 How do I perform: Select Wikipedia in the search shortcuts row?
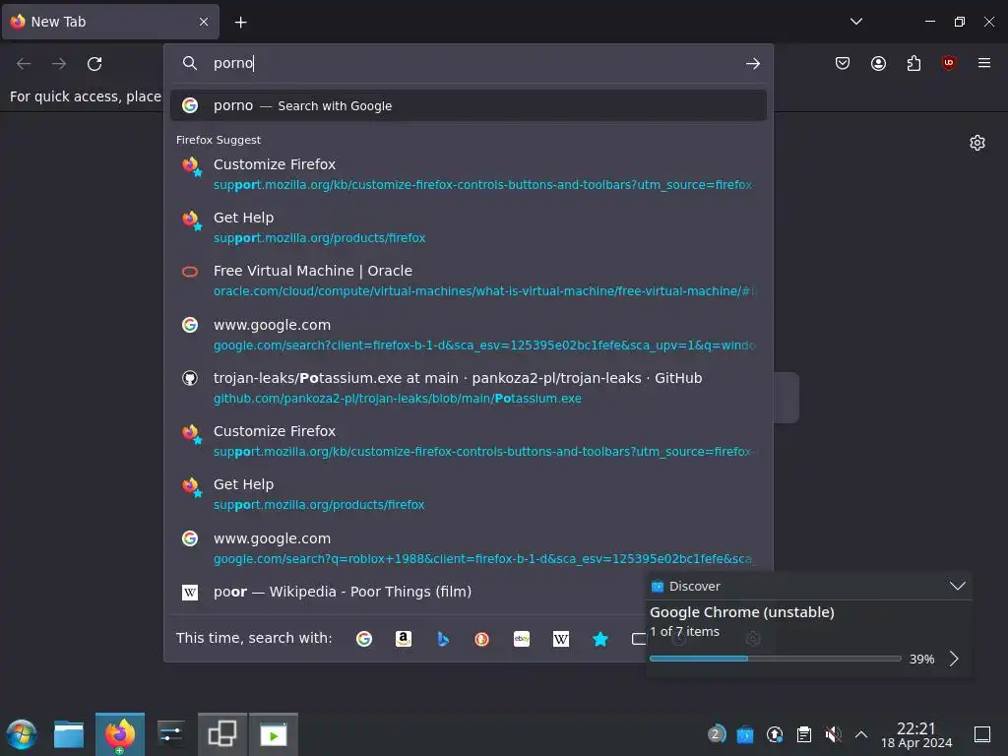point(560,638)
